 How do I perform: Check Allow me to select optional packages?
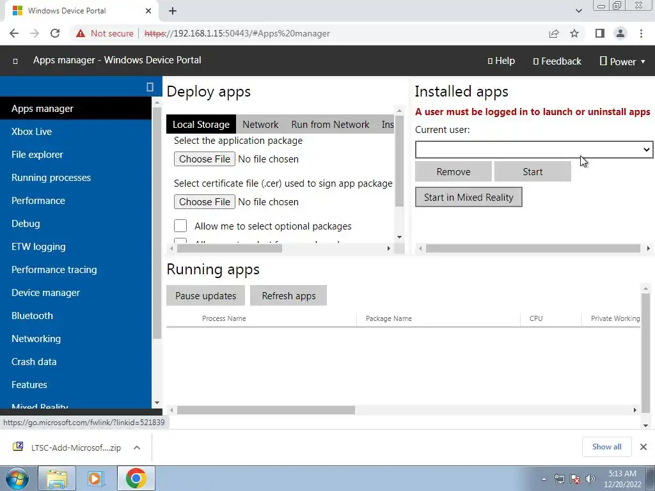pyautogui.click(x=180, y=226)
